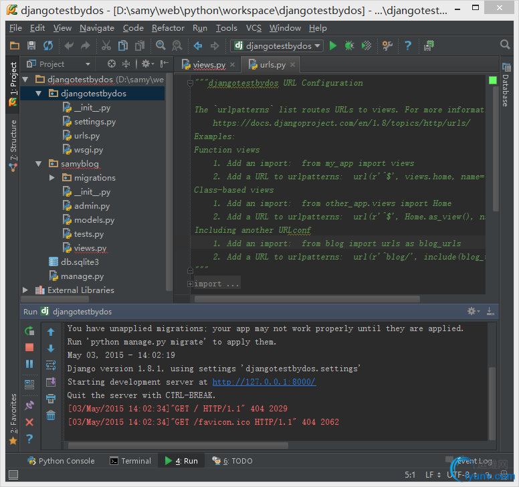
Task: Open settings.py in the project tree
Action: 95,122
